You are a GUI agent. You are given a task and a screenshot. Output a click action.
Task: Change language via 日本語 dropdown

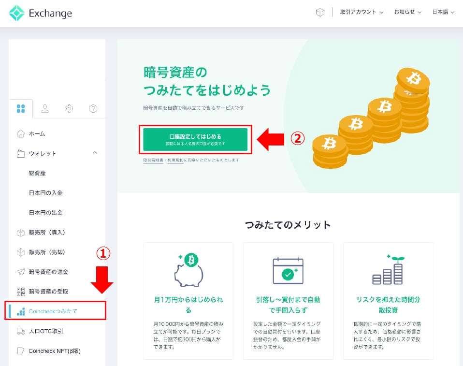tap(443, 12)
